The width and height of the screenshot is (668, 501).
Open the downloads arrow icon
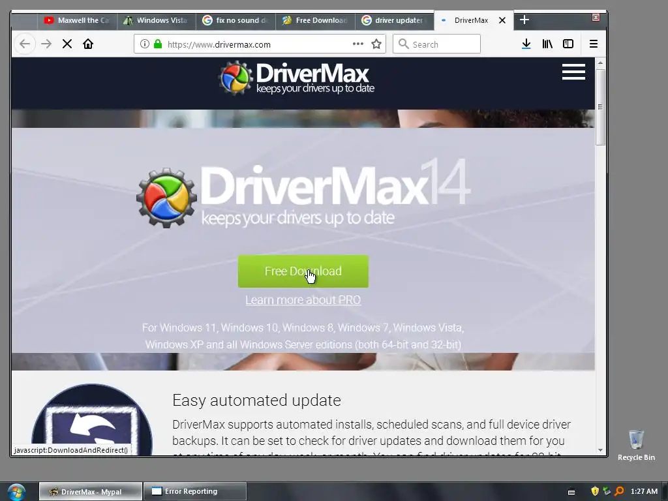(x=526, y=44)
